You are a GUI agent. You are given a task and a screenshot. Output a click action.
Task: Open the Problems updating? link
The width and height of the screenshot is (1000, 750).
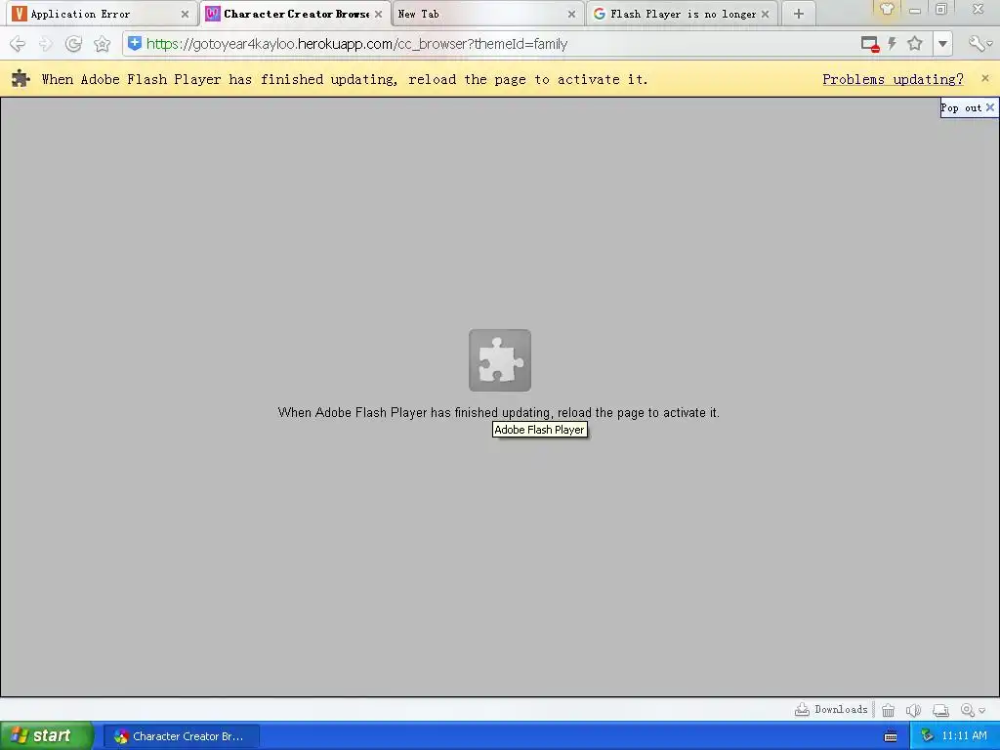click(x=893, y=79)
